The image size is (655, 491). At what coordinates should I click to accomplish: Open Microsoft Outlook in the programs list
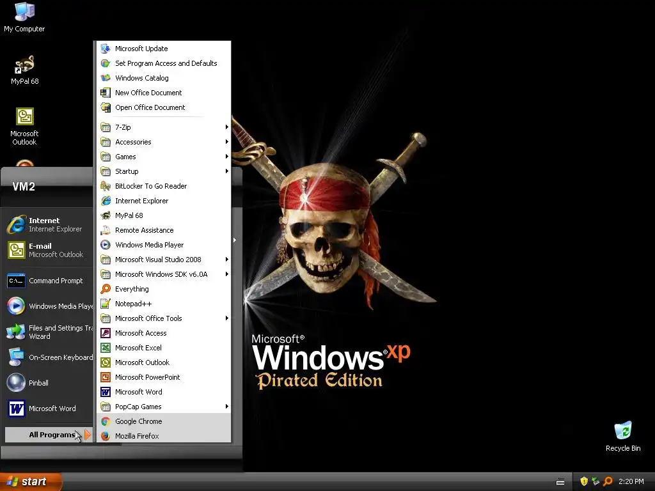coord(164,362)
